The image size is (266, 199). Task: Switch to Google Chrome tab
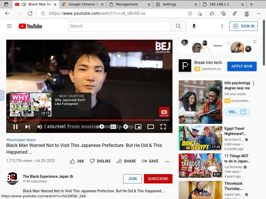point(83,4)
